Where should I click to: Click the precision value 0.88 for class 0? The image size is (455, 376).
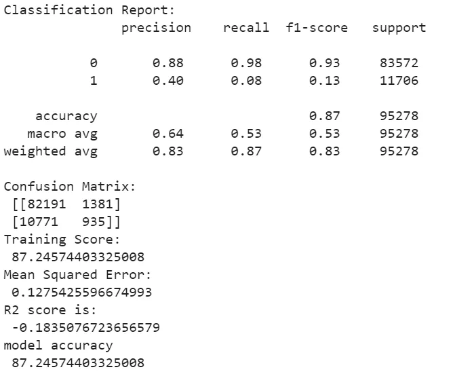coord(167,63)
